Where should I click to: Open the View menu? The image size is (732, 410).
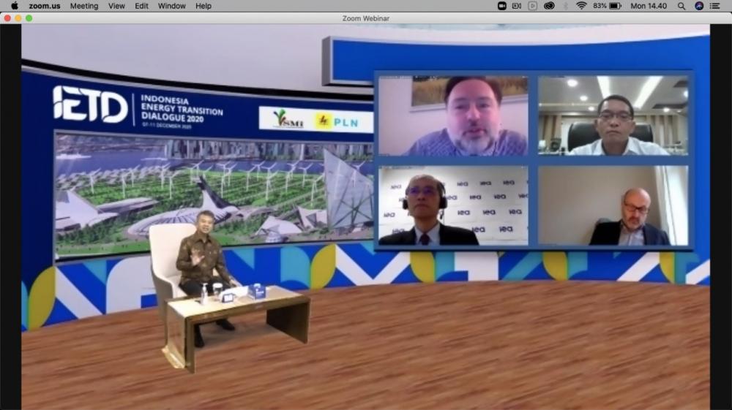tap(116, 6)
